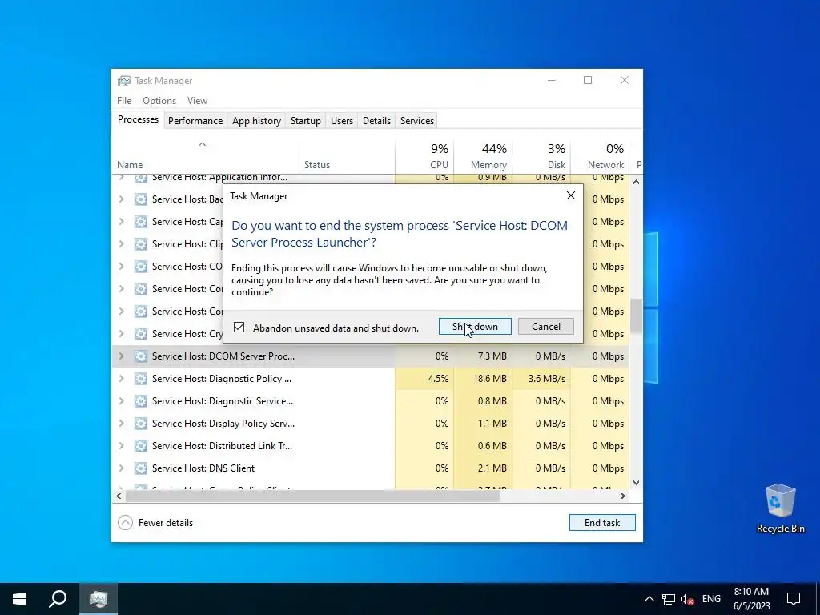Click gear icon of DNS Client row
820x615 pixels.
click(x=140, y=468)
